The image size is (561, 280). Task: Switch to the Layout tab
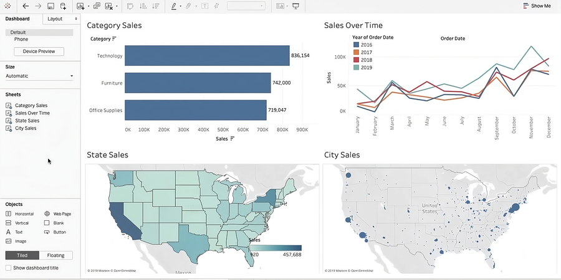62,19
